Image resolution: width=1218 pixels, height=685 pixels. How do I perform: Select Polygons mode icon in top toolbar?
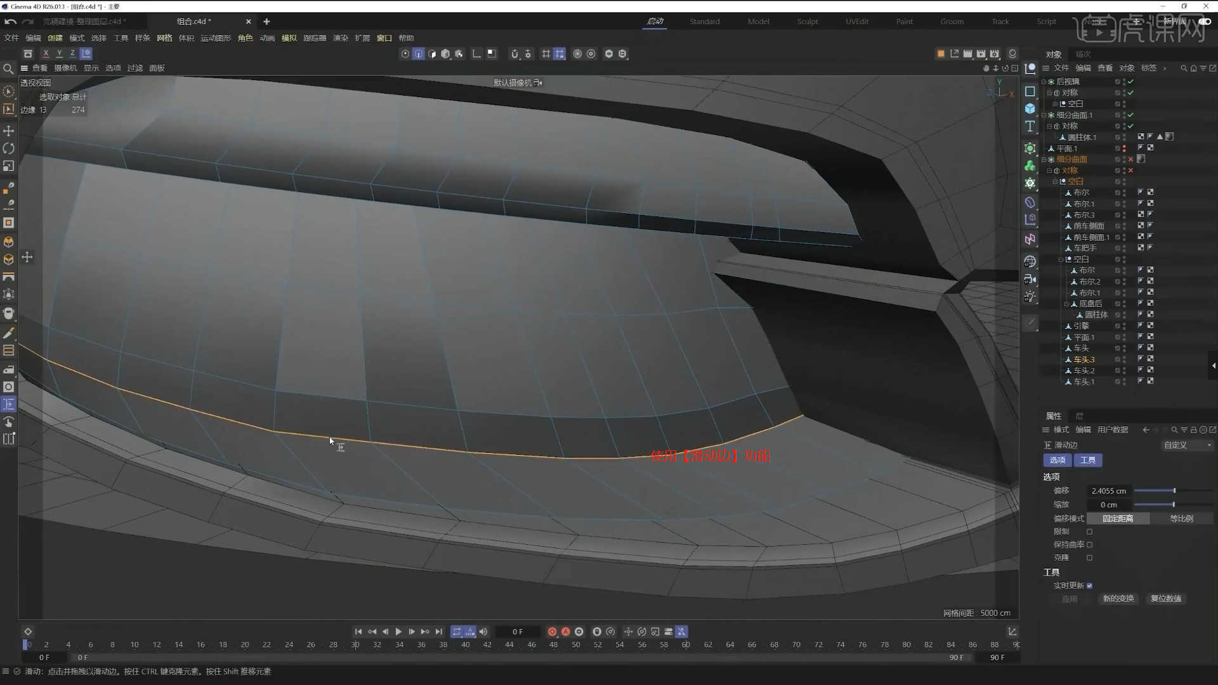coord(432,54)
